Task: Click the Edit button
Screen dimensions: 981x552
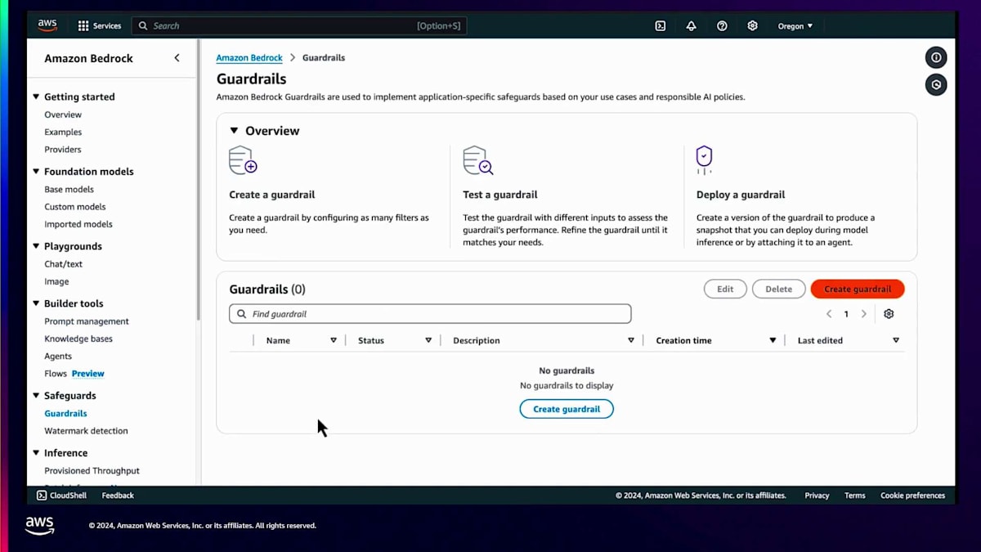Action: (725, 289)
